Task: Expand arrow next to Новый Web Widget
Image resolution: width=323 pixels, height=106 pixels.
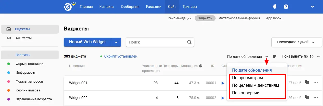Action: (x=116, y=42)
